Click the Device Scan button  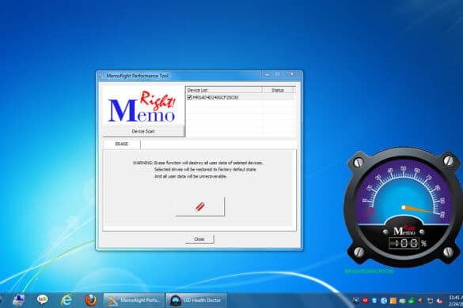coord(143,131)
